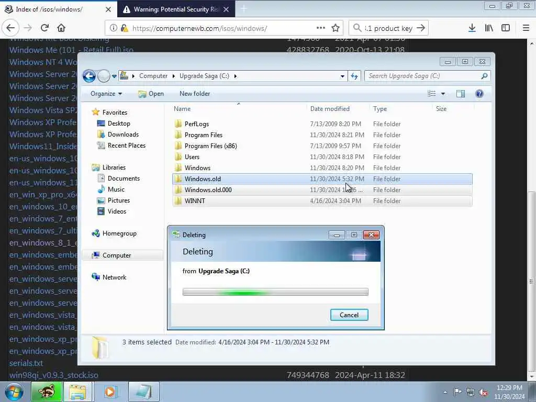
Task: Click the search go arrow in Firefox
Action: pyautogui.click(x=421, y=28)
